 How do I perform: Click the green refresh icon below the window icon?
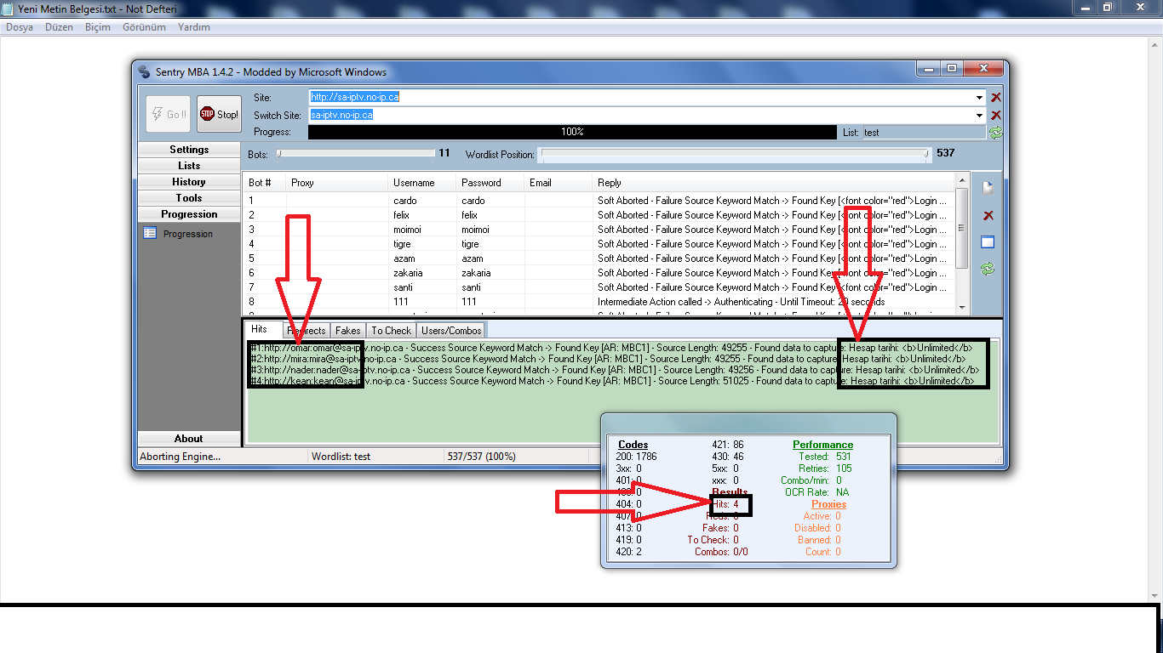[x=988, y=269]
